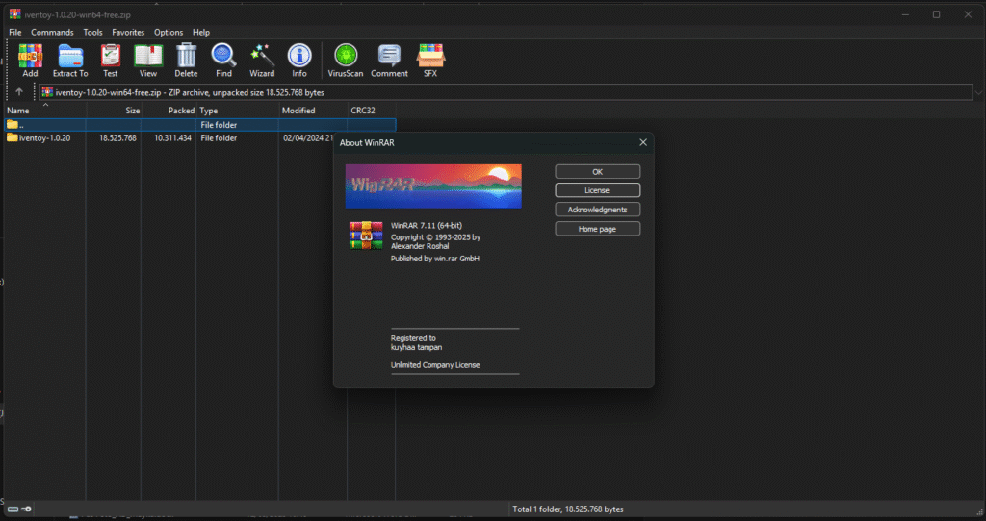Click "WinRAR 7.11 (64-bit)" version text
986x521 pixels.
pos(427,225)
